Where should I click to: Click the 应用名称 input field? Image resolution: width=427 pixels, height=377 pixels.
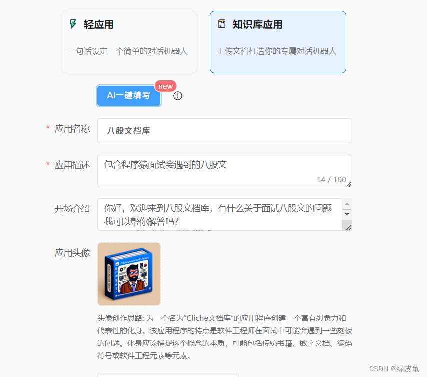tap(225, 131)
